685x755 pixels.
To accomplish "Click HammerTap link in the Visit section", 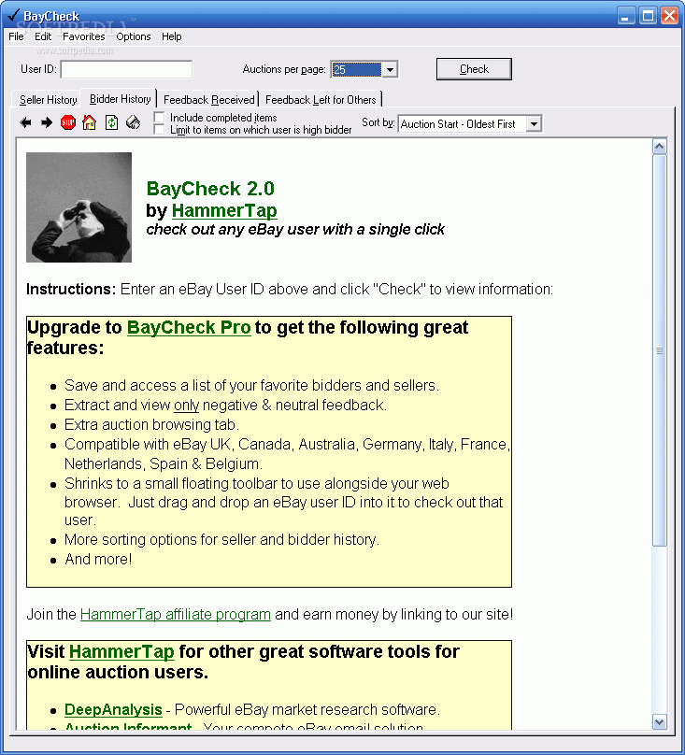I will tap(121, 651).
